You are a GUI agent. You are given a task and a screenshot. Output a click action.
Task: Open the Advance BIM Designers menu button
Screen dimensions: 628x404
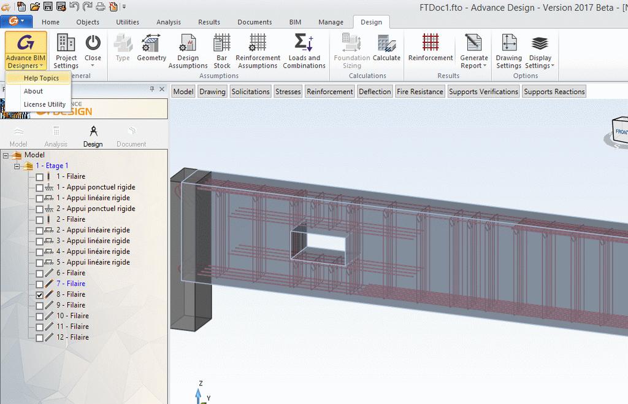[26, 50]
